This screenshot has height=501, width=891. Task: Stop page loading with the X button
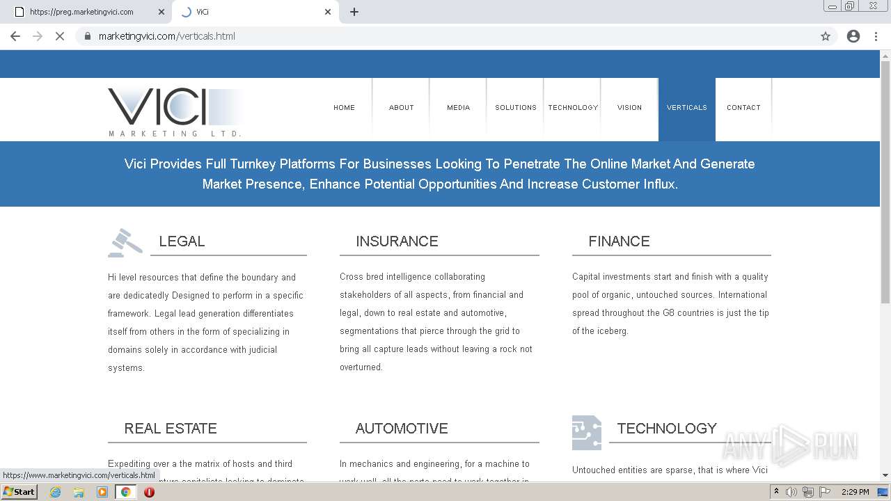(x=60, y=36)
